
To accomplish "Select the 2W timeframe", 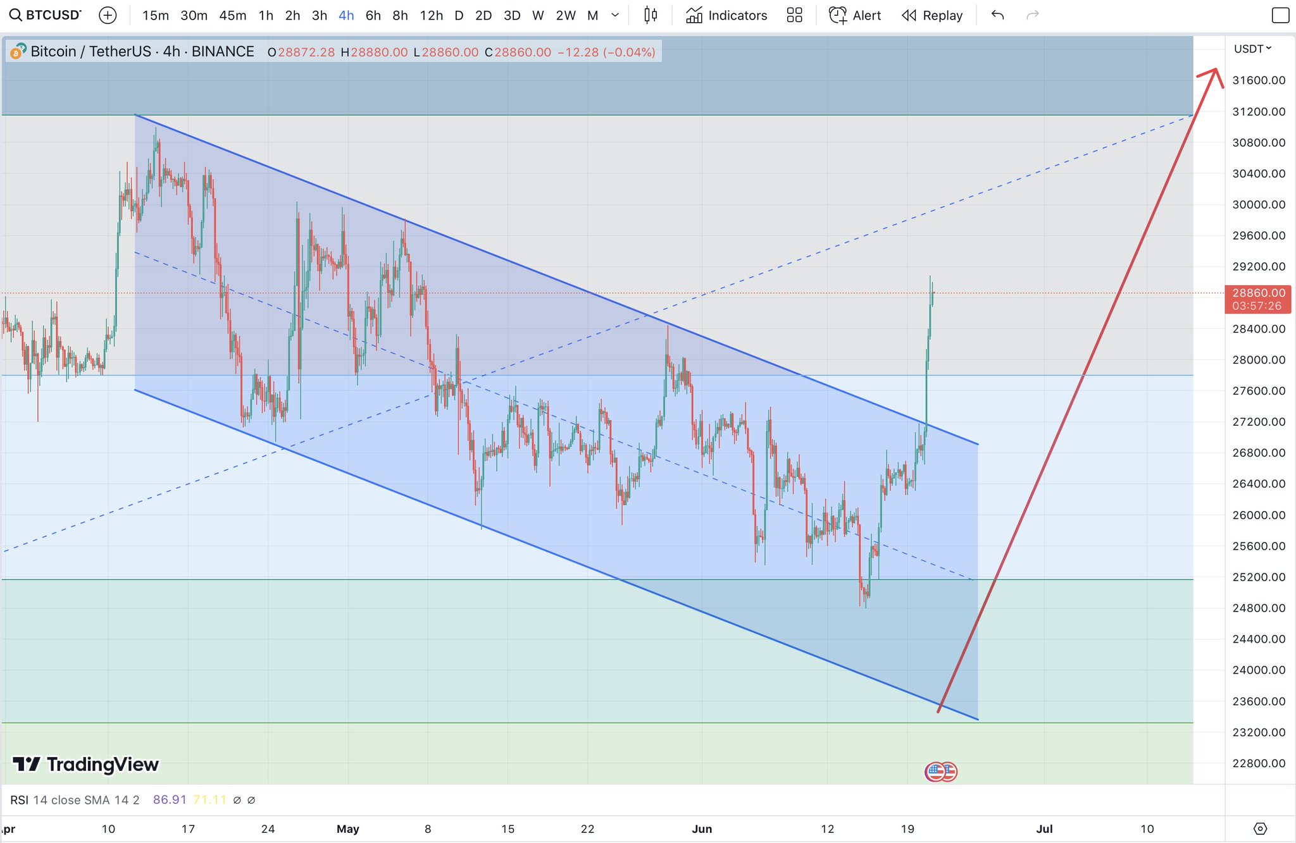I will [x=566, y=15].
